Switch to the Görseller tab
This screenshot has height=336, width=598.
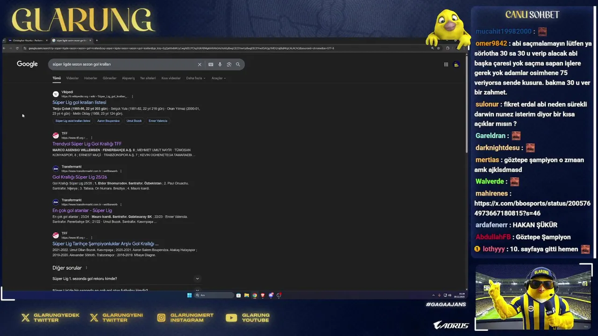(109, 78)
